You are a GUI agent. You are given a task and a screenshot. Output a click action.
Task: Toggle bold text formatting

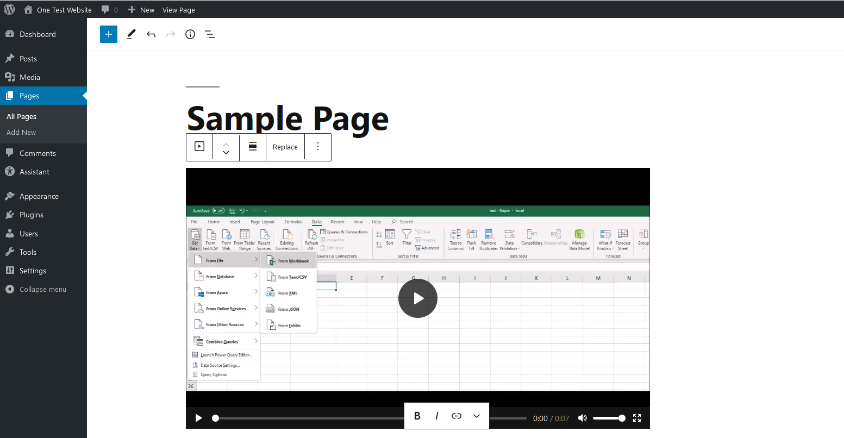coord(417,416)
